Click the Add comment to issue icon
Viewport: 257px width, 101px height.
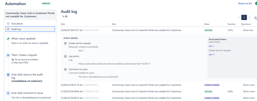coord(8,93)
